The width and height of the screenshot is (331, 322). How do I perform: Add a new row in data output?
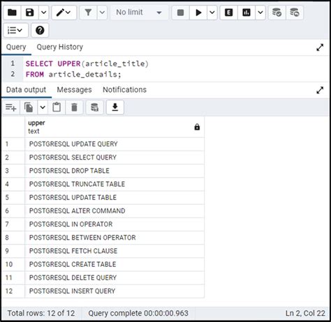click(11, 107)
